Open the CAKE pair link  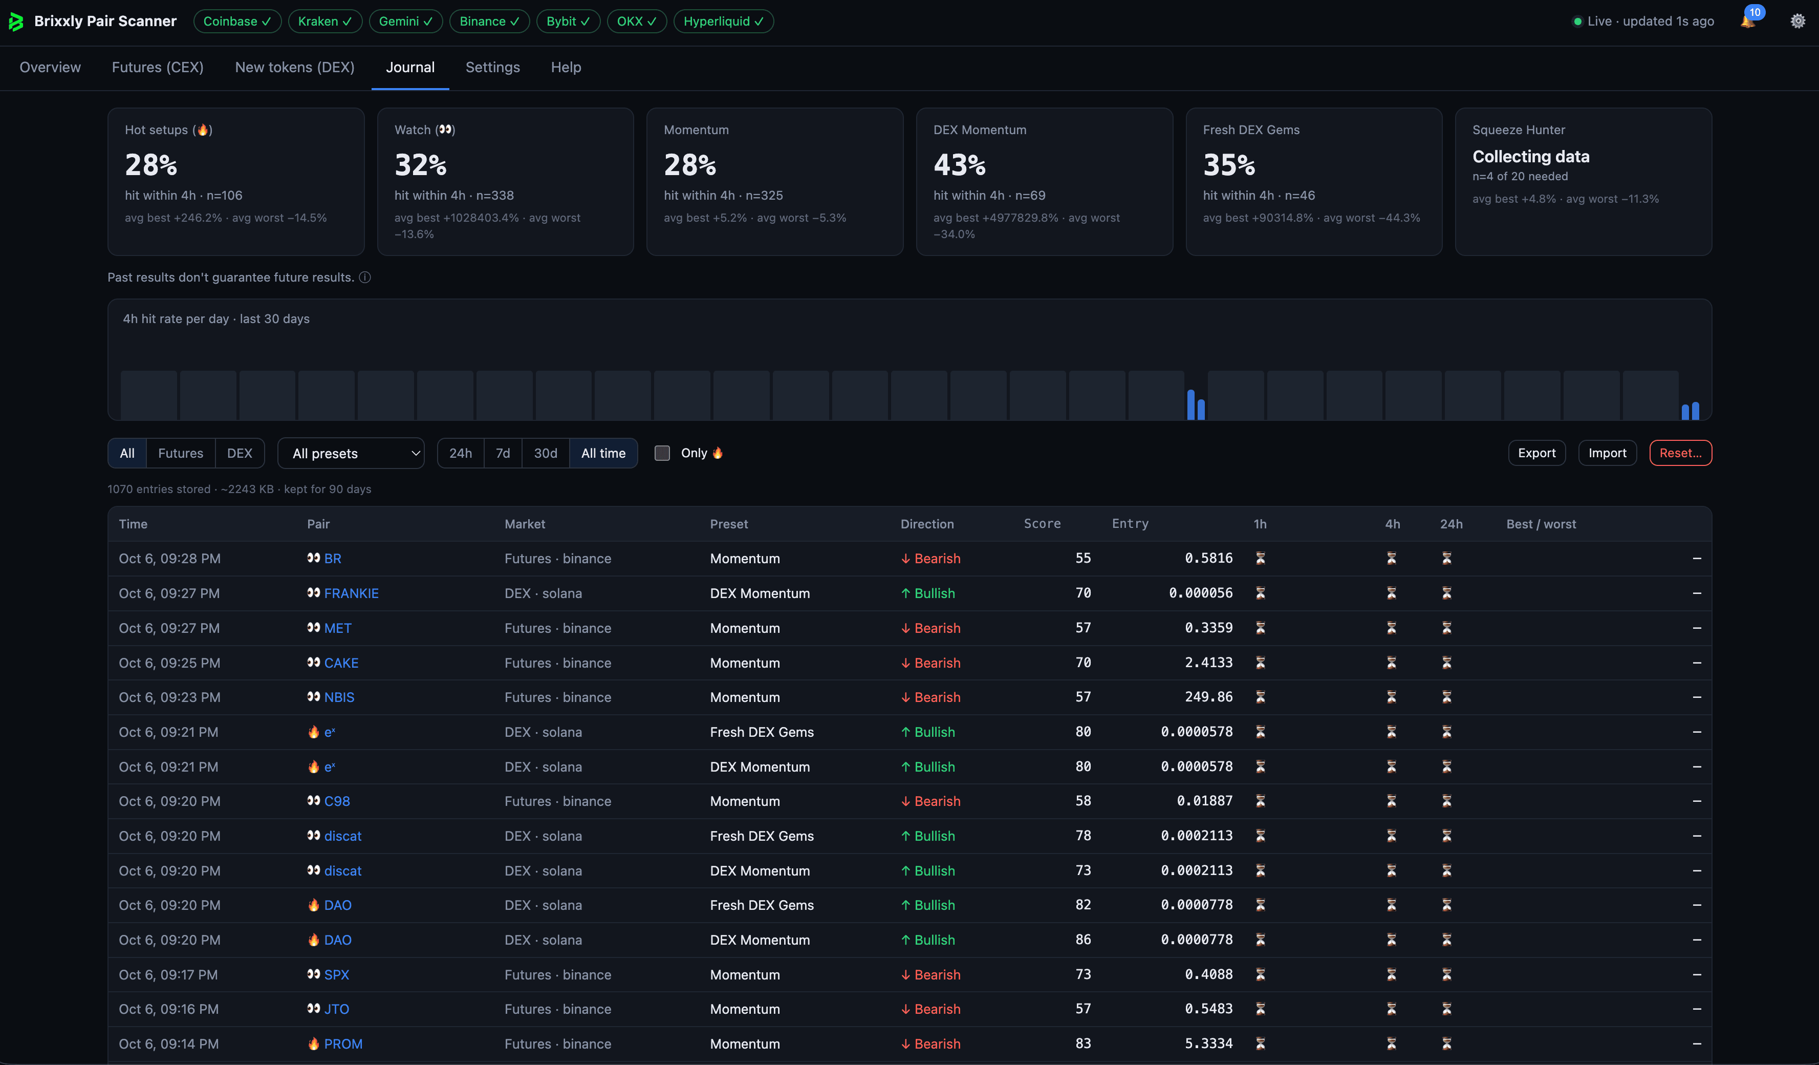(x=341, y=662)
